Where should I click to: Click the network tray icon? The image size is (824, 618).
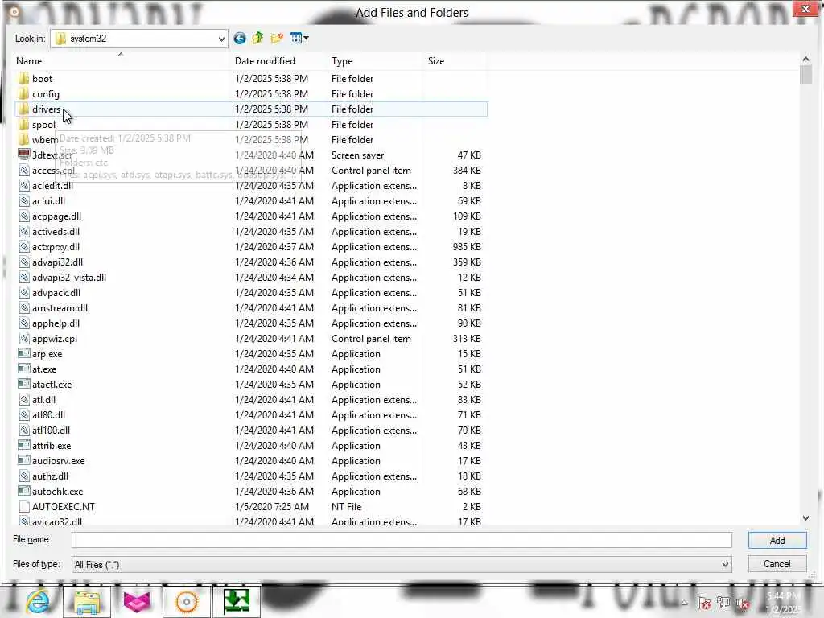click(723, 603)
